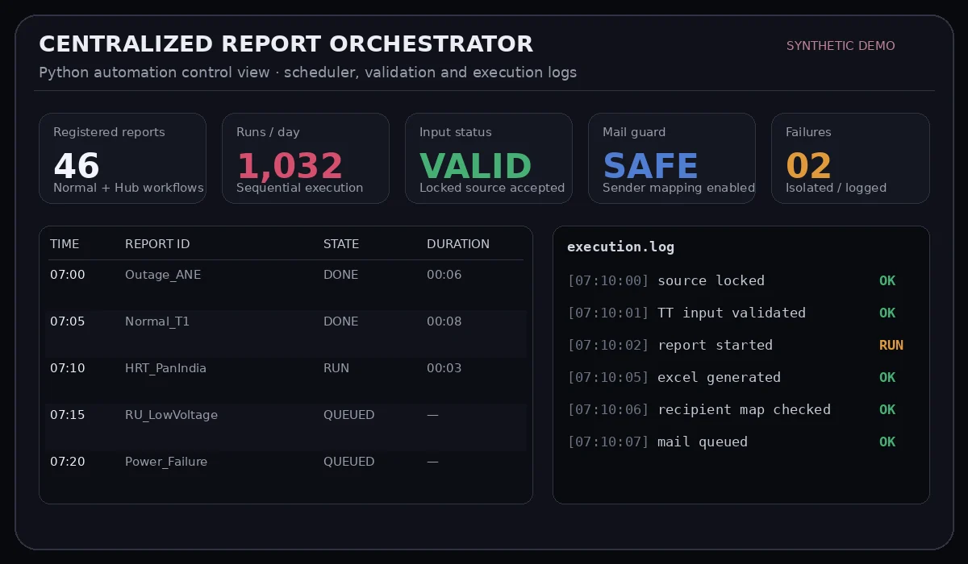Screen dimensions: 968x564
Task: Click the RUN status in execution log
Action: (891, 346)
